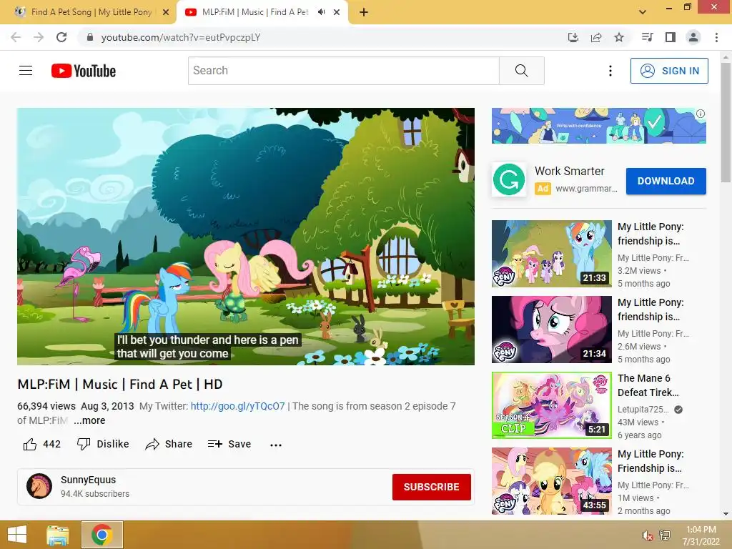Click the install app icon in address bar
The height and width of the screenshot is (549, 732).
coord(573,37)
